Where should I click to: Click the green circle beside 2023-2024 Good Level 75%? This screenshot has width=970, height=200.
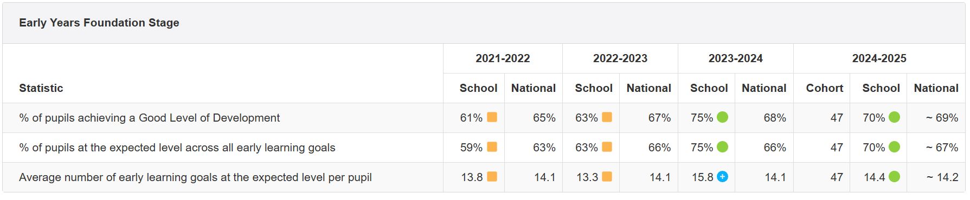pyautogui.click(x=723, y=117)
